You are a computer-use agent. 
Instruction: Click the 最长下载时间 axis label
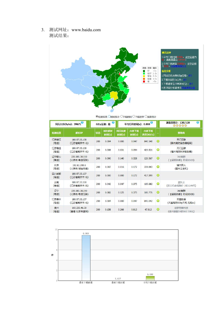pyautogui.click(x=86, y=283)
